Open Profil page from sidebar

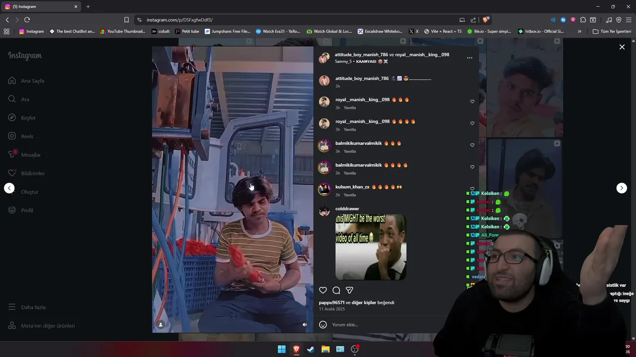pos(21,210)
